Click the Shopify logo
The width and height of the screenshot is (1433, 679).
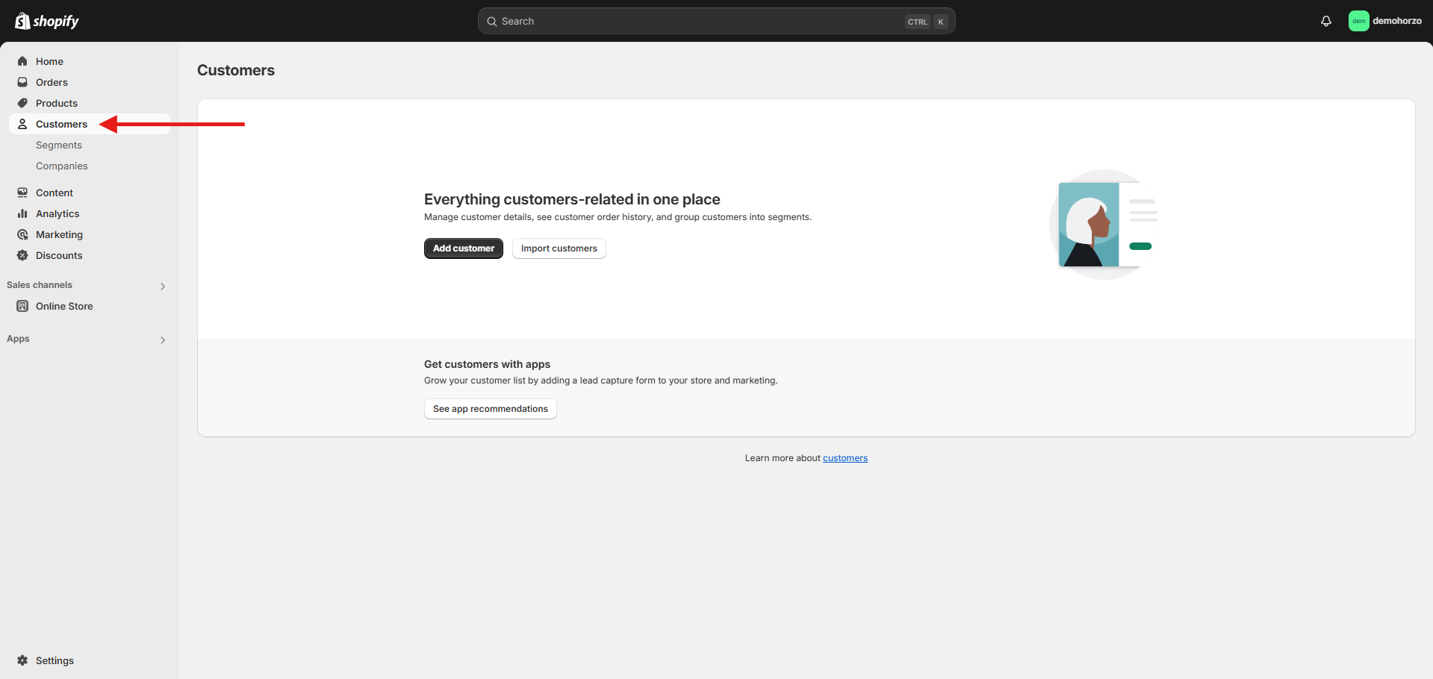(47, 21)
